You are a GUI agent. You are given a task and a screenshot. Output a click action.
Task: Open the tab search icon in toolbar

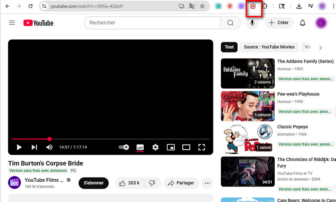pyautogui.click(x=282, y=6)
